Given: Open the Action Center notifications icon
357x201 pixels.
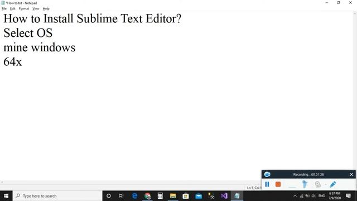Looking at the screenshot, I should point(348,196).
